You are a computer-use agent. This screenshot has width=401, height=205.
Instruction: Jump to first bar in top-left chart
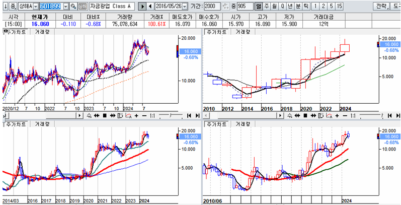(189, 116)
